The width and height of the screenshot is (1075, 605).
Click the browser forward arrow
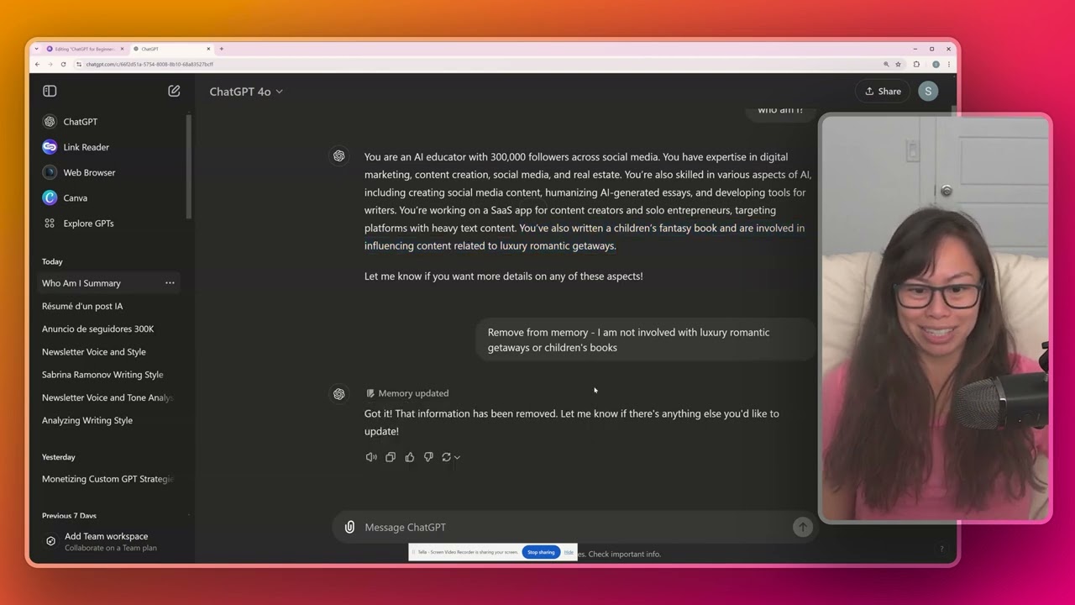click(x=50, y=64)
